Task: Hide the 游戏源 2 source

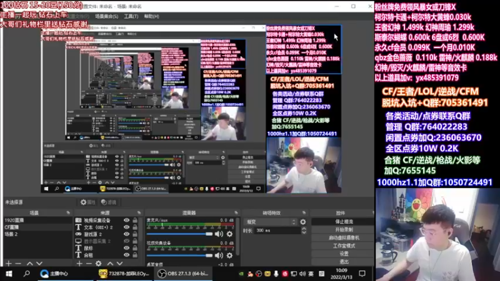Action: pyautogui.click(x=127, y=234)
